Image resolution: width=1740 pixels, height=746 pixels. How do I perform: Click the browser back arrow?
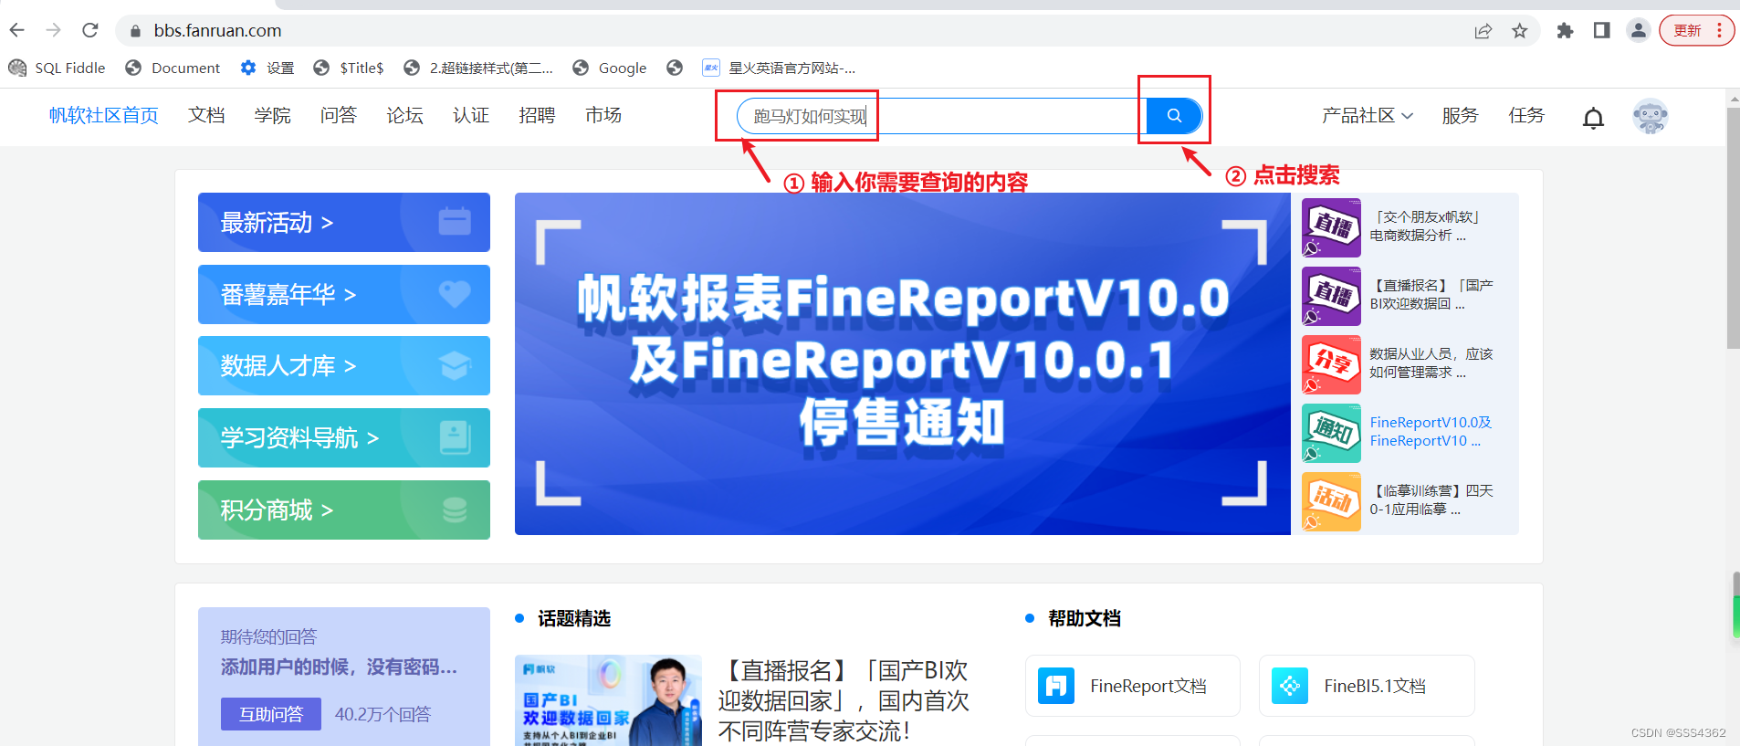click(x=16, y=30)
